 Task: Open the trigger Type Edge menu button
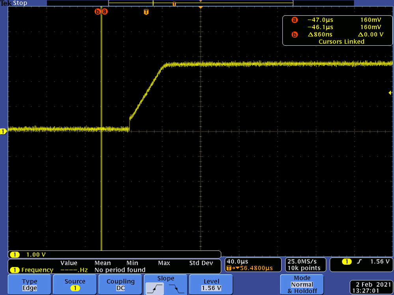pyautogui.click(x=30, y=284)
